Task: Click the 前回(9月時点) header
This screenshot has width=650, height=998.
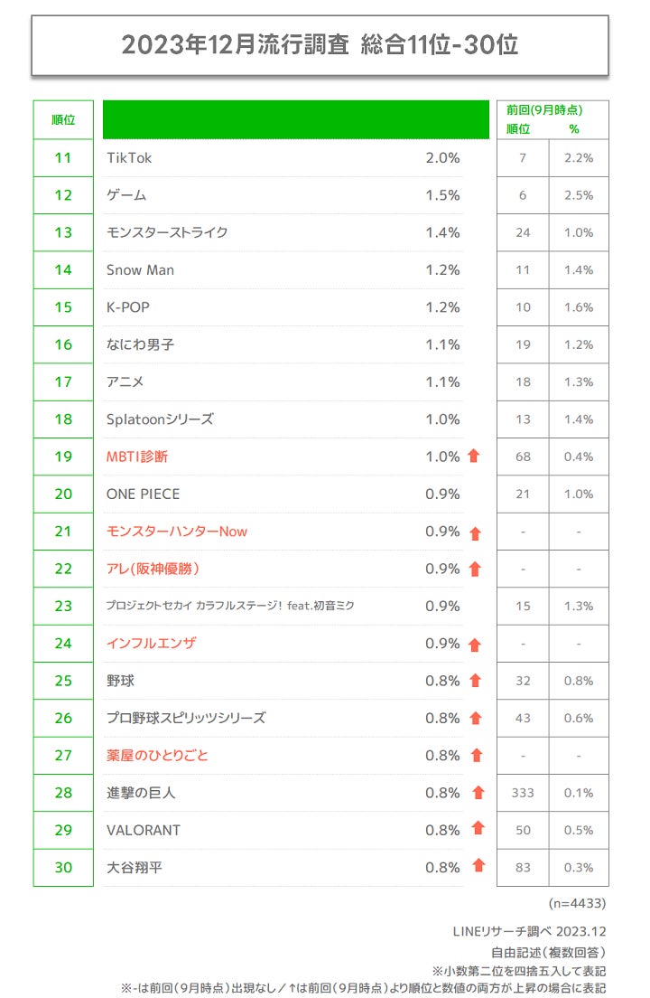Action: click(x=544, y=110)
